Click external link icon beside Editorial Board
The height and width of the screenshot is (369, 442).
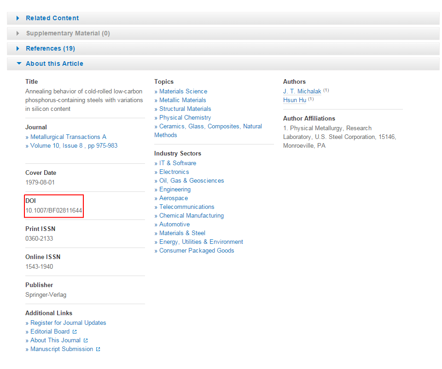[x=75, y=332]
